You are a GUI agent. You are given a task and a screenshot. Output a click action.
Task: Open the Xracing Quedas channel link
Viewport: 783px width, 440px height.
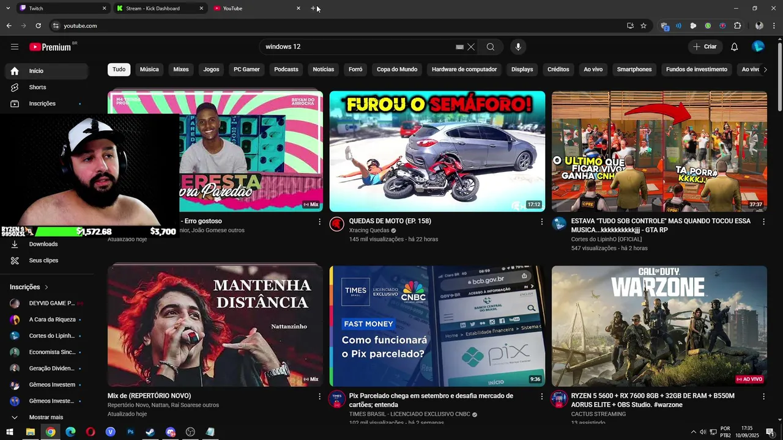[x=369, y=230]
